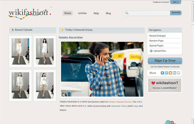This screenshot has width=194, height=124.
Task: Share the article by email icon
Action: pos(178,73)
